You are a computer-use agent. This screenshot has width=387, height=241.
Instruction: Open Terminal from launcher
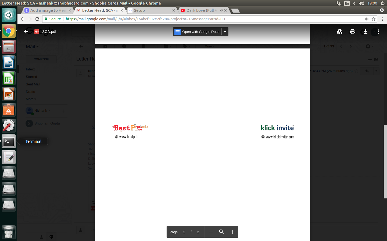point(9,141)
